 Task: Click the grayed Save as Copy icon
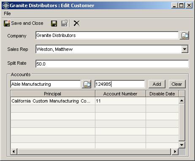(x=65, y=23)
